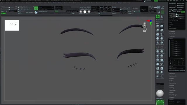Image resolution: width=187 pixels, height=105 pixels.
Task: Click the Actual size icon
Action: click(x=110, y=8)
